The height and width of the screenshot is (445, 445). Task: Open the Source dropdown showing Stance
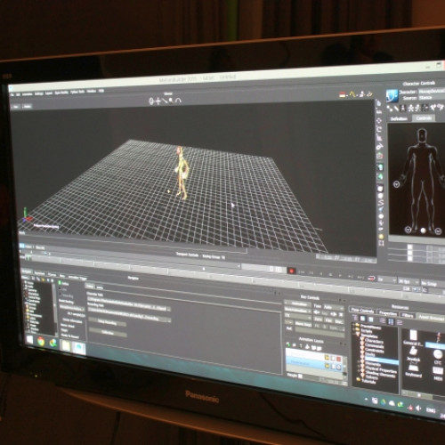pyautogui.click(x=432, y=98)
